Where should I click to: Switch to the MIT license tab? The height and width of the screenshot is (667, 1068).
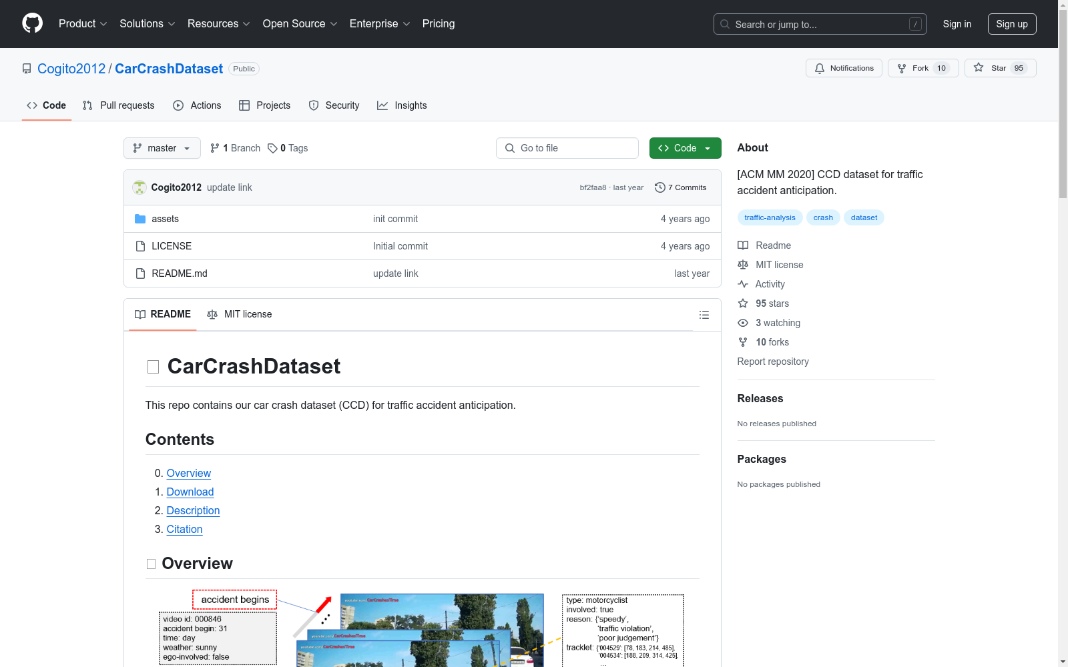(x=240, y=314)
